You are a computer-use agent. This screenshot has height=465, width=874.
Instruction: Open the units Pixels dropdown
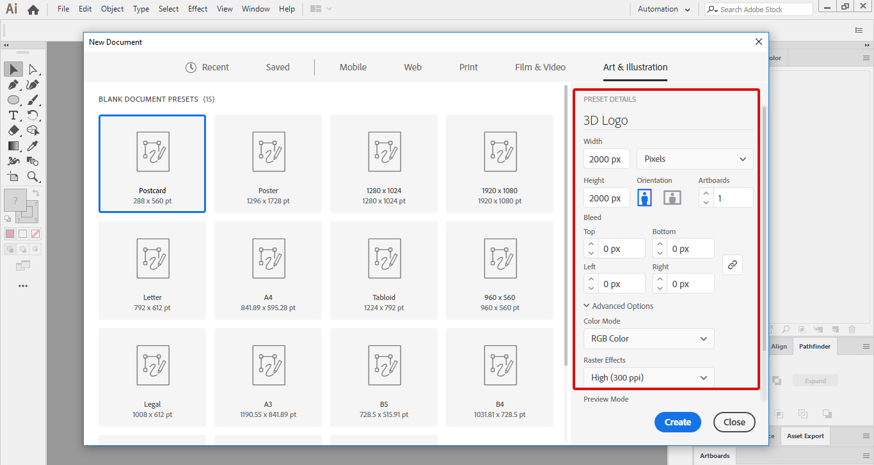tap(695, 159)
